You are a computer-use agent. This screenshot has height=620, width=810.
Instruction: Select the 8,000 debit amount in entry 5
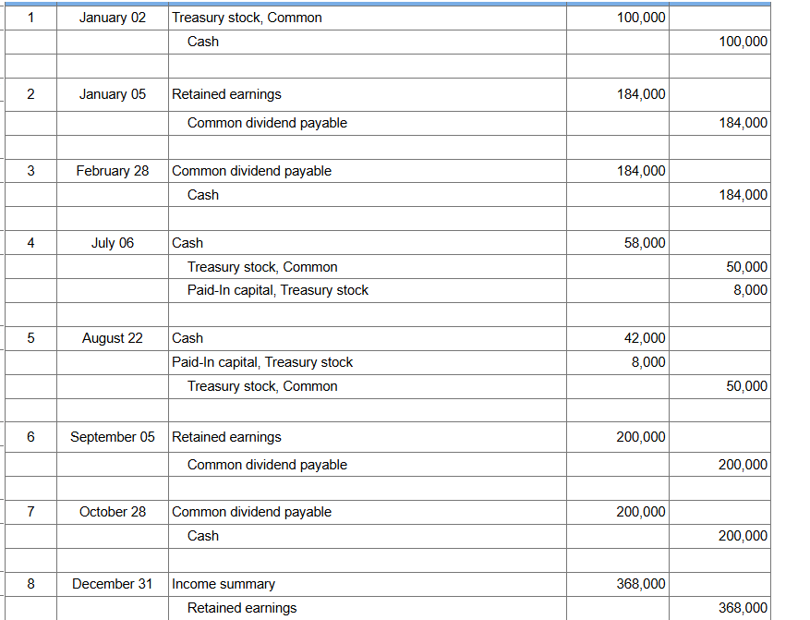[648, 362]
